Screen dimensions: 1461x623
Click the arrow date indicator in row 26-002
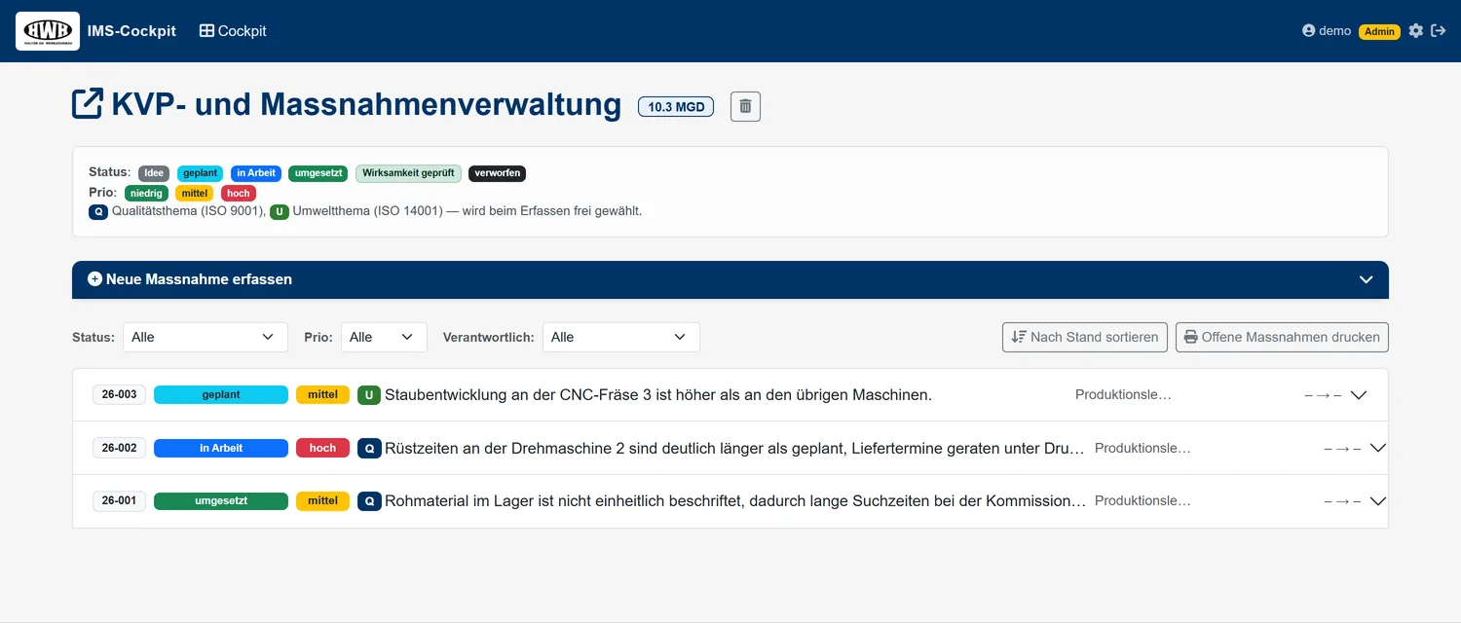point(1343,449)
